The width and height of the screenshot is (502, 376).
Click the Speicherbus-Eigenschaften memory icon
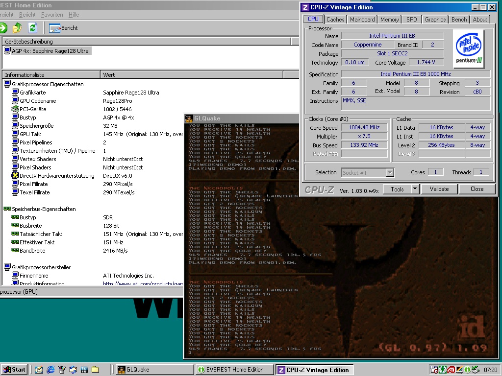click(7, 209)
